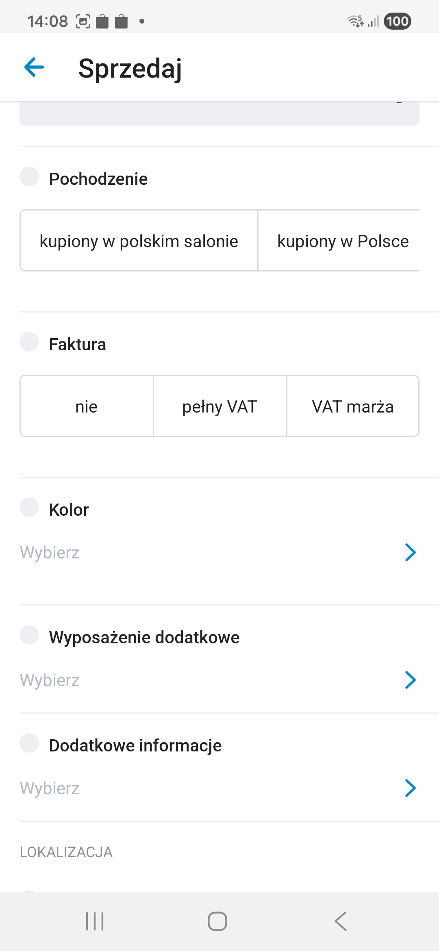Tap the Wyposażenie dodatkowe status circle
This screenshot has height=951, width=439.
pos(29,635)
